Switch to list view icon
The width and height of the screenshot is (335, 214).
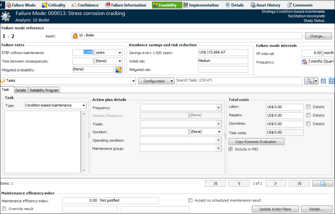pos(324,81)
